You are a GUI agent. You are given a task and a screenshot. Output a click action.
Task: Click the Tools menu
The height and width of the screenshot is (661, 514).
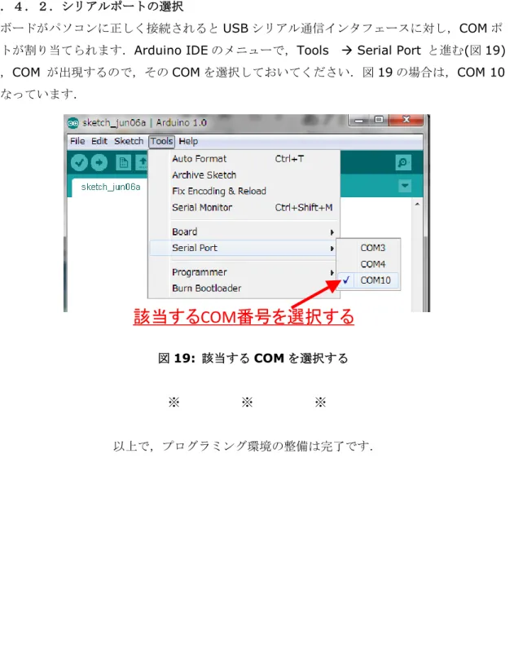[162, 141]
